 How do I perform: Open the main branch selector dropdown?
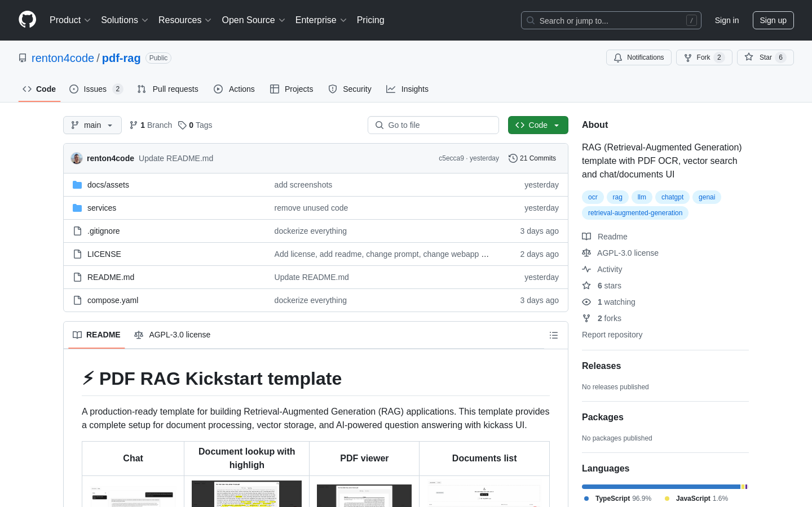(x=92, y=125)
